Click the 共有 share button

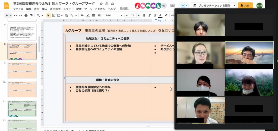tap(245, 5)
